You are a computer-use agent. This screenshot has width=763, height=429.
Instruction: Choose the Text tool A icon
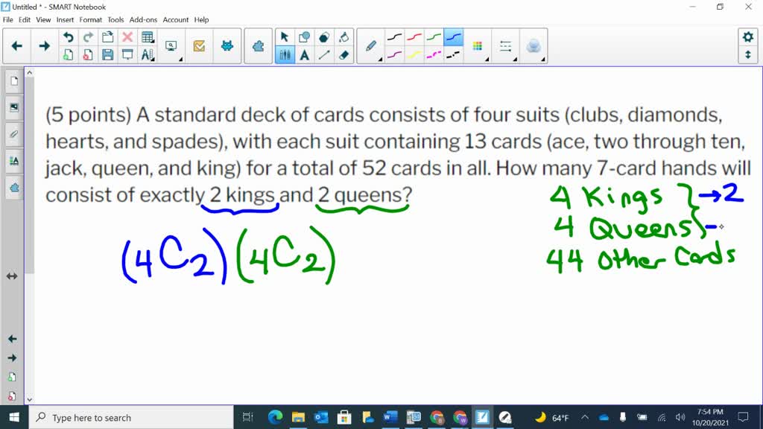(305, 55)
